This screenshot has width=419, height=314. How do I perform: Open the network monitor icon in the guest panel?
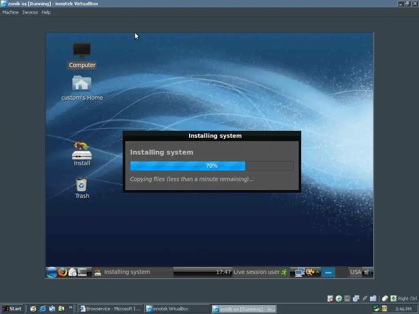click(x=300, y=272)
